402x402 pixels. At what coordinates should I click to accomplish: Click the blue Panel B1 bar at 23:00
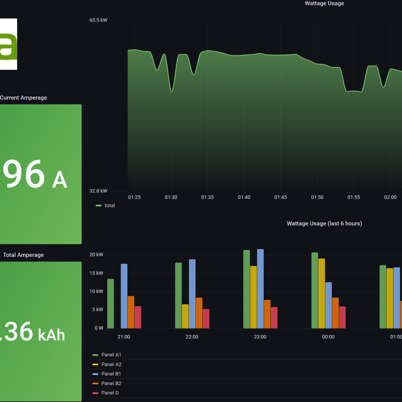tap(260, 289)
